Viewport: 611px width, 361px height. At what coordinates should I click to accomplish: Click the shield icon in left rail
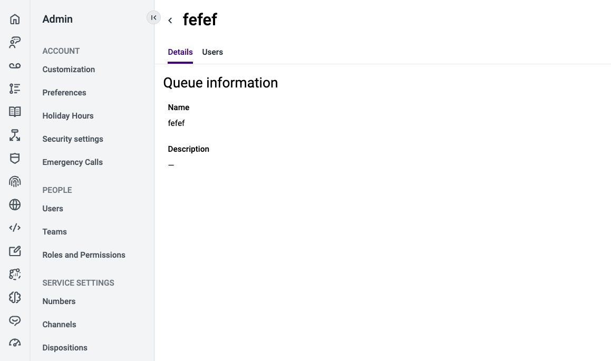pyautogui.click(x=15, y=158)
